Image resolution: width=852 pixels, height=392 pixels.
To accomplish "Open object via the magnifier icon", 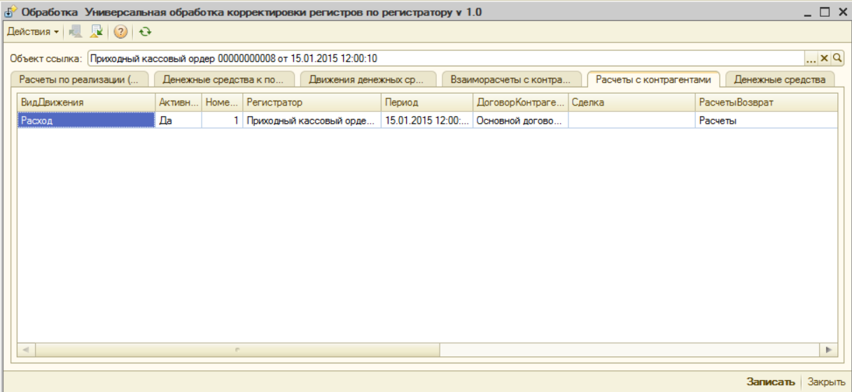I will pyautogui.click(x=836, y=58).
